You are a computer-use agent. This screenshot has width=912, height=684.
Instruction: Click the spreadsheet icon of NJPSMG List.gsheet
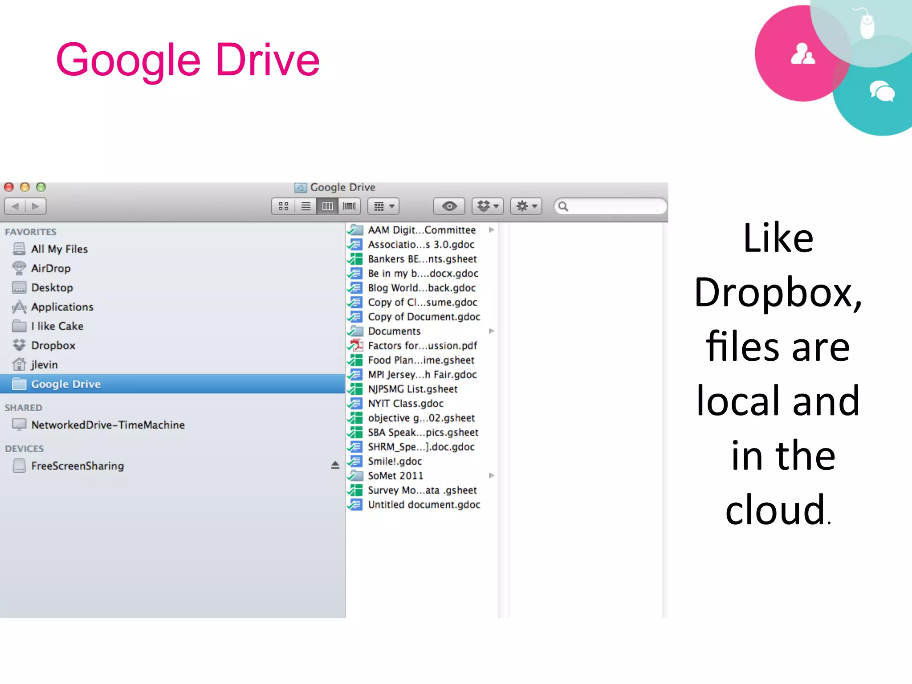355,389
